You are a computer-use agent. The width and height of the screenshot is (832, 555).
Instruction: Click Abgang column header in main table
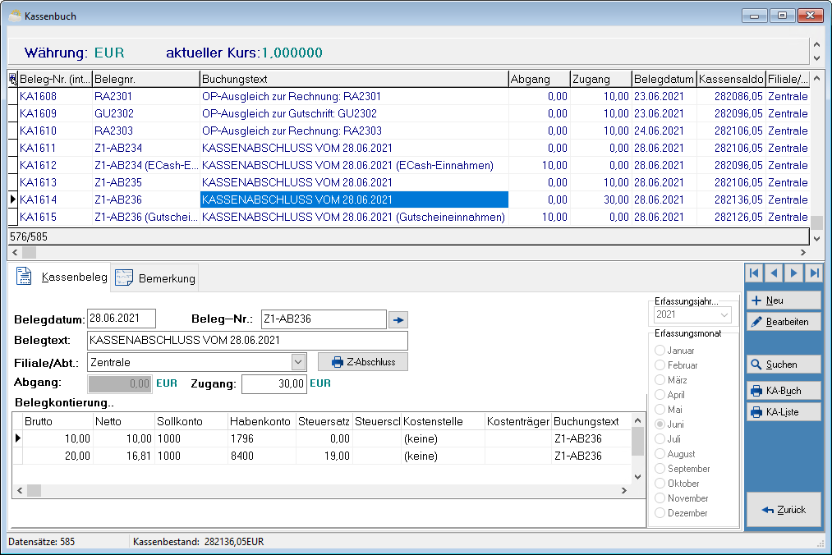pos(539,79)
